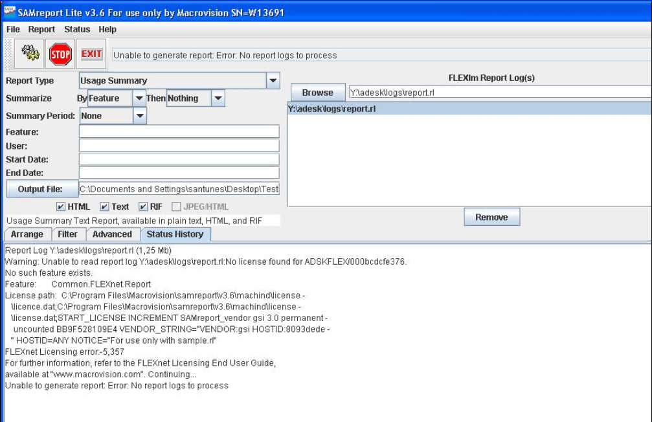Click the generate report gears icon

[x=30, y=54]
